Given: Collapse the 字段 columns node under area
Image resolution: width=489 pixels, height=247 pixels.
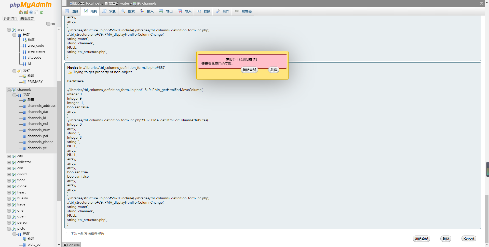Looking at the screenshot, I should pos(14,35).
